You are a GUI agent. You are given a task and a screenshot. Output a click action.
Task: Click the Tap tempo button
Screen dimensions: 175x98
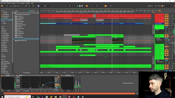[x=11, y=6]
